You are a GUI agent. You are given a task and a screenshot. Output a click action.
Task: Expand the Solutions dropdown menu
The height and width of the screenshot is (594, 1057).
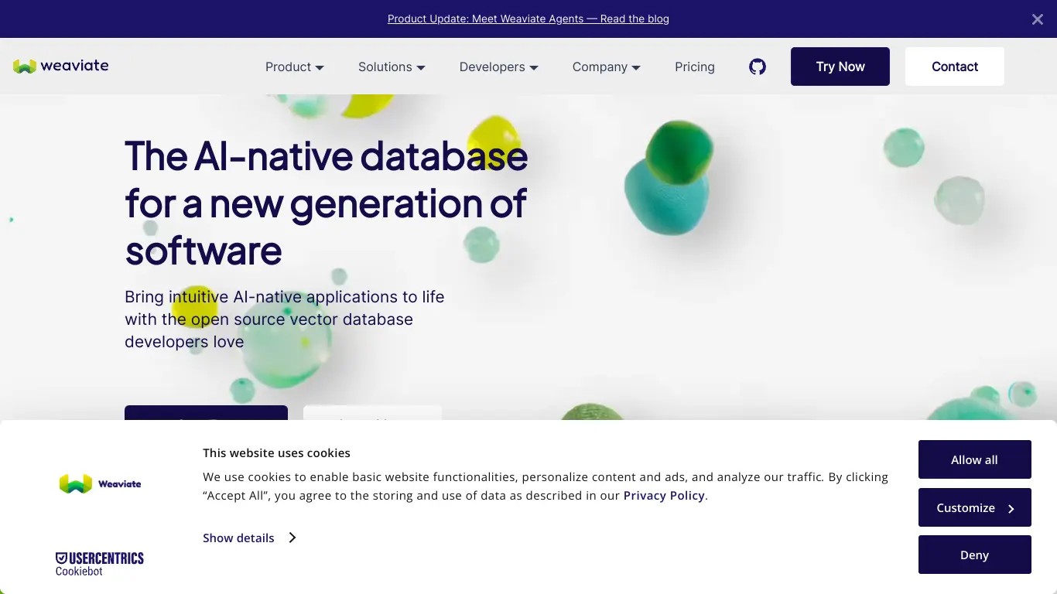point(392,67)
